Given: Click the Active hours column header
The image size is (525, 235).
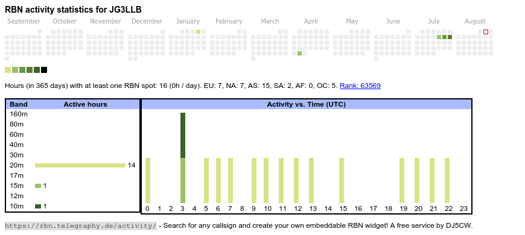Looking at the screenshot, I should (85, 105).
